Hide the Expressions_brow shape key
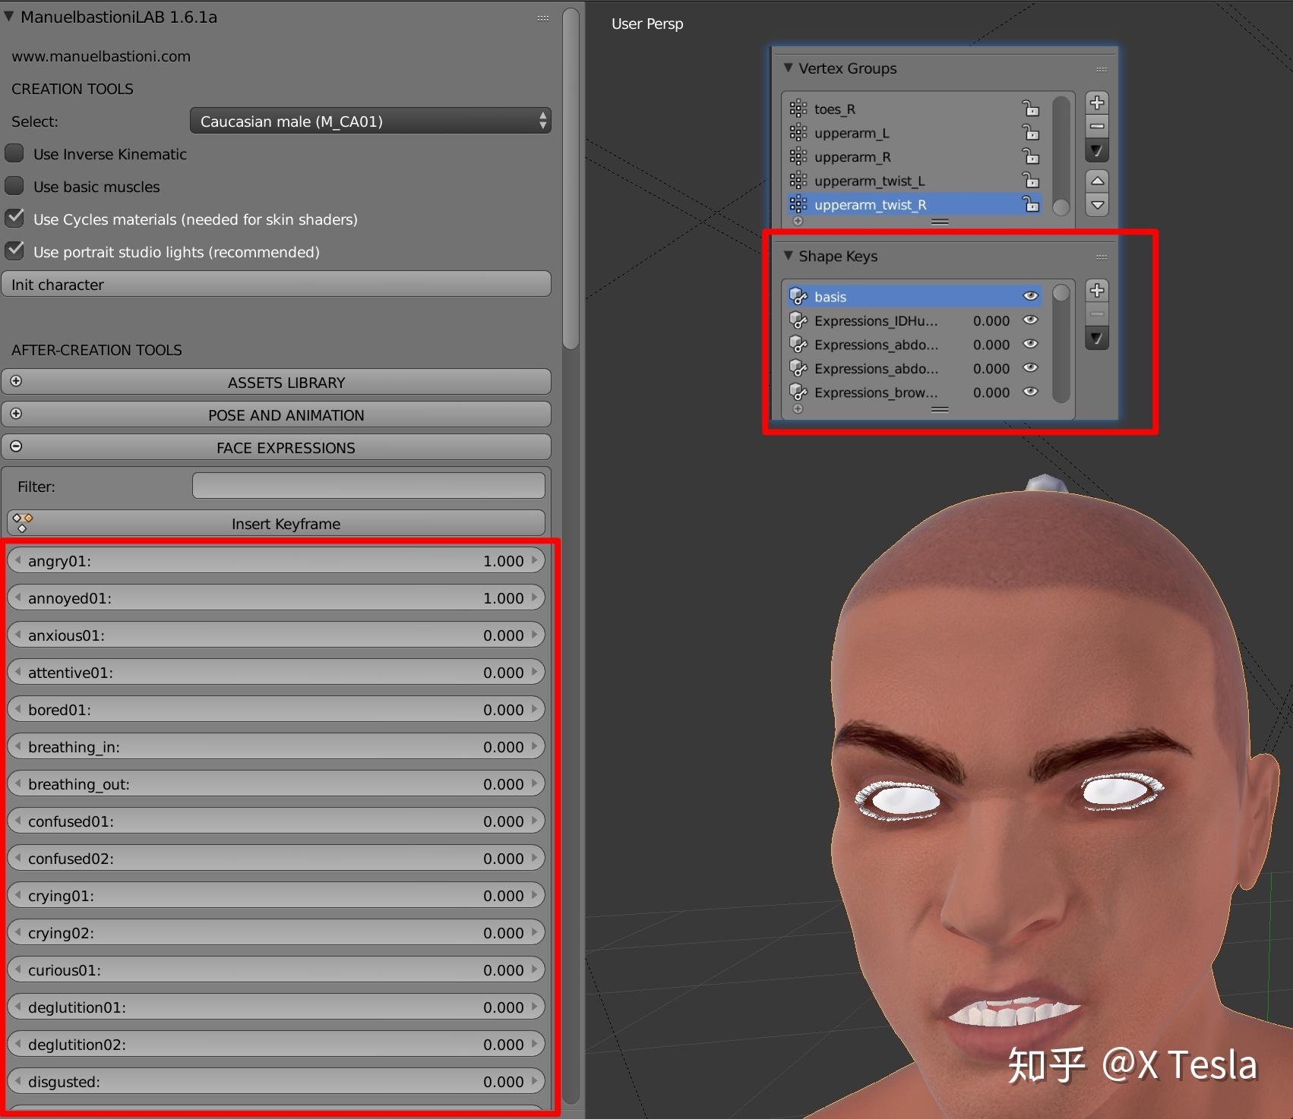The width and height of the screenshot is (1293, 1119). coord(1030,392)
